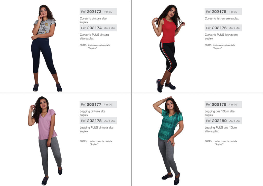This screenshot has width=263, height=186.
Task: Select the Ref. 202180 reference box
Action: tap(223, 121)
